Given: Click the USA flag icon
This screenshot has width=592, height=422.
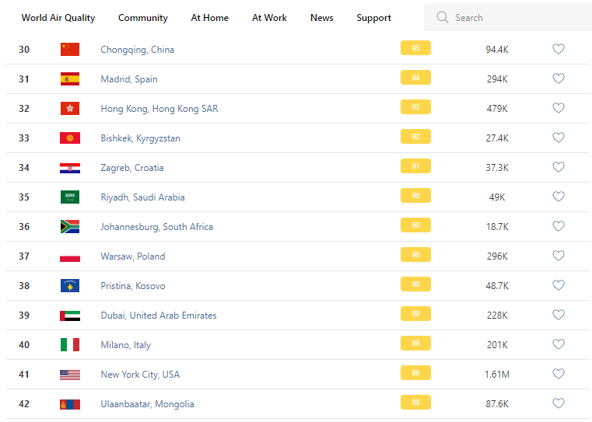Looking at the screenshot, I should (x=70, y=375).
